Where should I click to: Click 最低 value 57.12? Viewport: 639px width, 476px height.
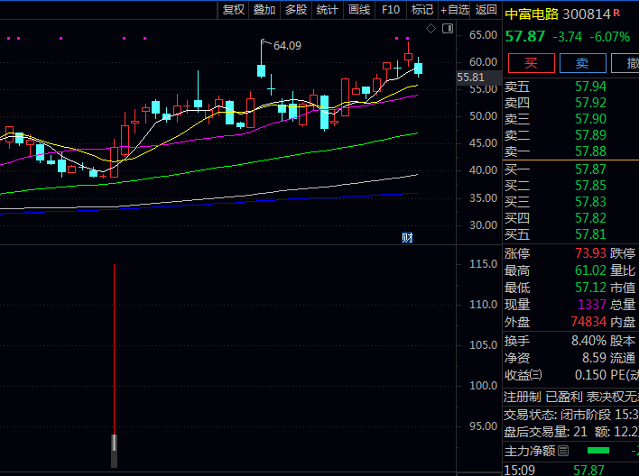coord(590,288)
